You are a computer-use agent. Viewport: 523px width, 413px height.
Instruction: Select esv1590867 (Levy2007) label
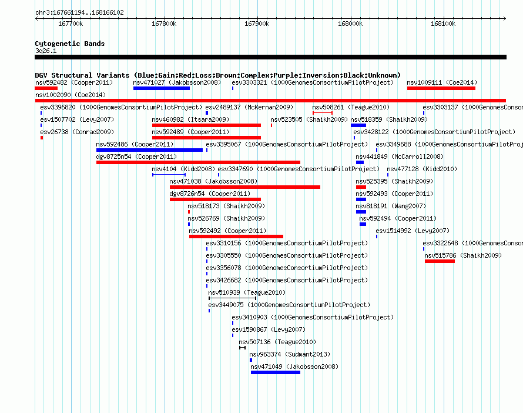coord(269,329)
